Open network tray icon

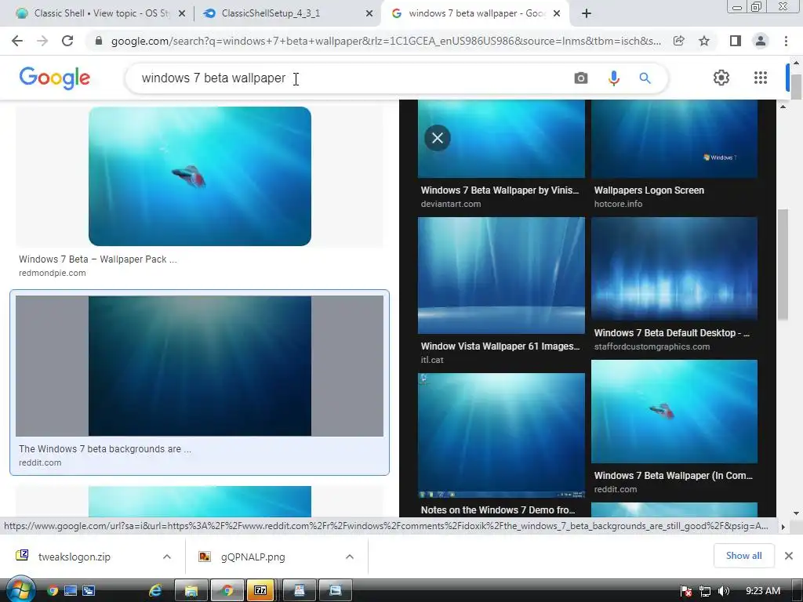pos(705,591)
